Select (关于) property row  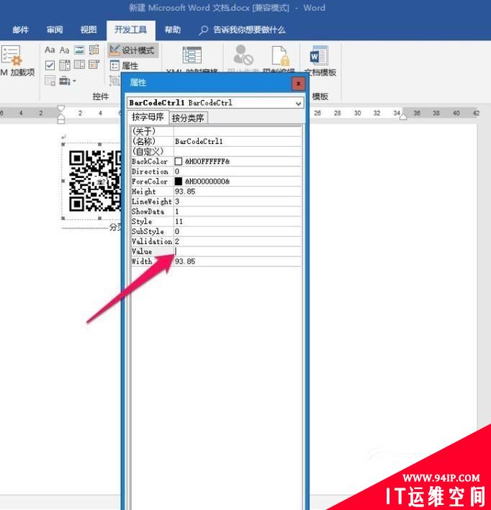216,131
